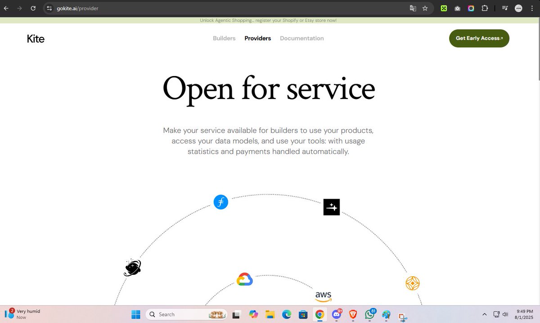
Task: Click the blue Filecoin logo on the arc
Action: (221, 202)
